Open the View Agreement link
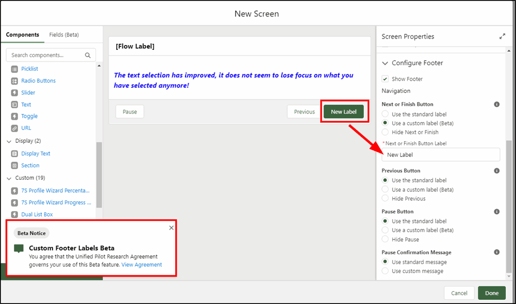Screen dimensions: 516x304 click(x=142, y=264)
